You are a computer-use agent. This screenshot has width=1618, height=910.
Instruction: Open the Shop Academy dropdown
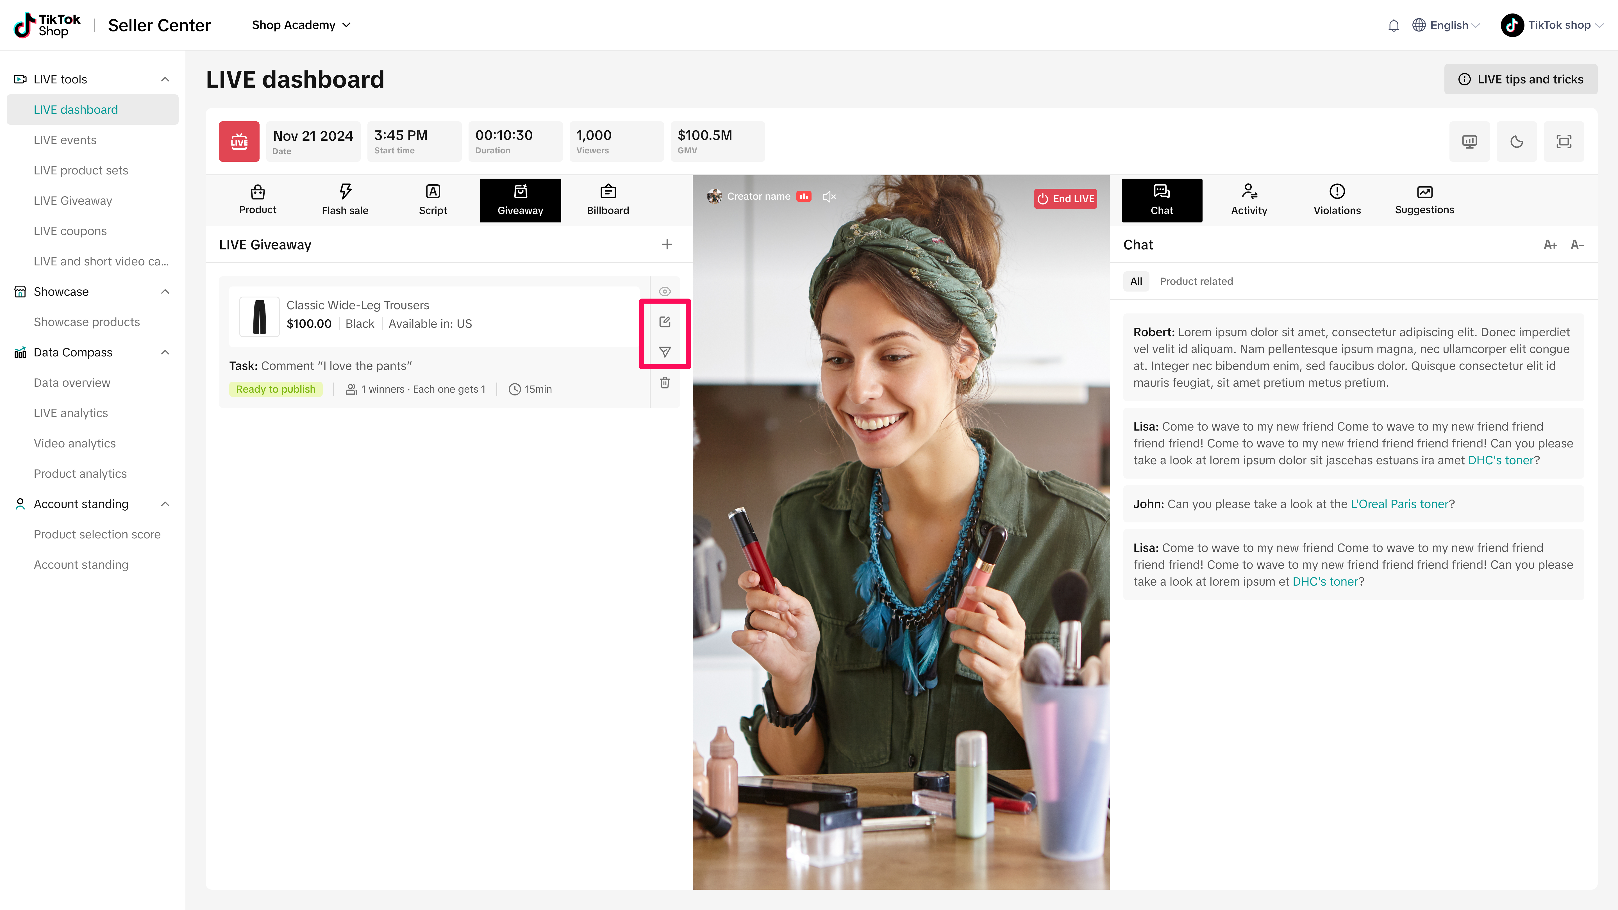pos(301,25)
